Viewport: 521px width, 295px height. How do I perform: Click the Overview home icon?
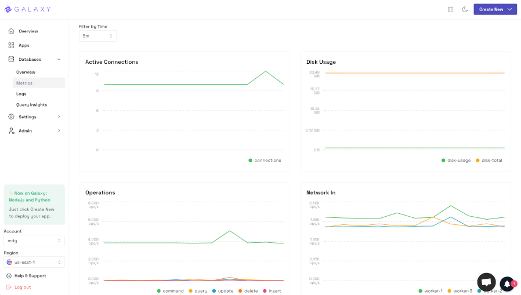tap(11, 31)
